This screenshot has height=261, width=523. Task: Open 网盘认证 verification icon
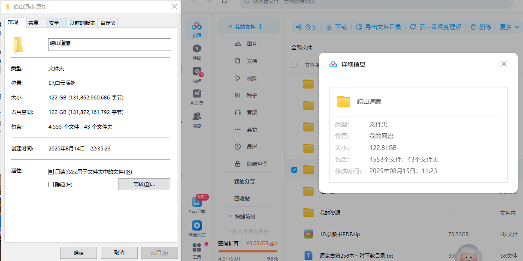pyautogui.click(x=197, y=226)
